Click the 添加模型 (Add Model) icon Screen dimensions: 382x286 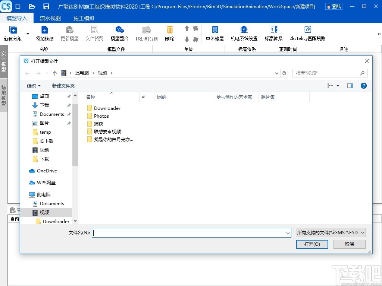coord(44,33)
